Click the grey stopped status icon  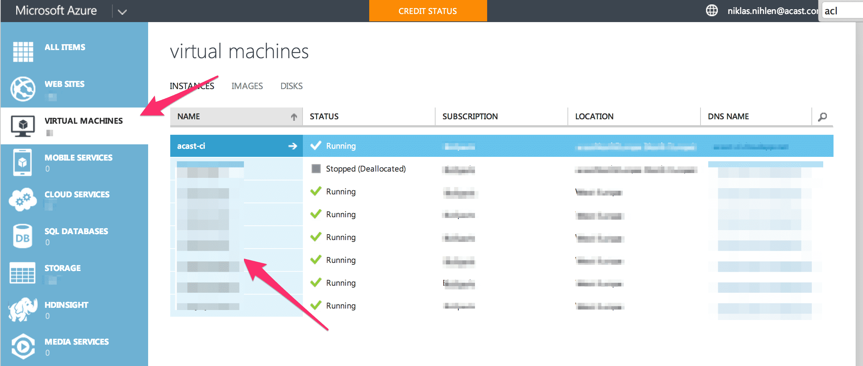click(316, 169)
